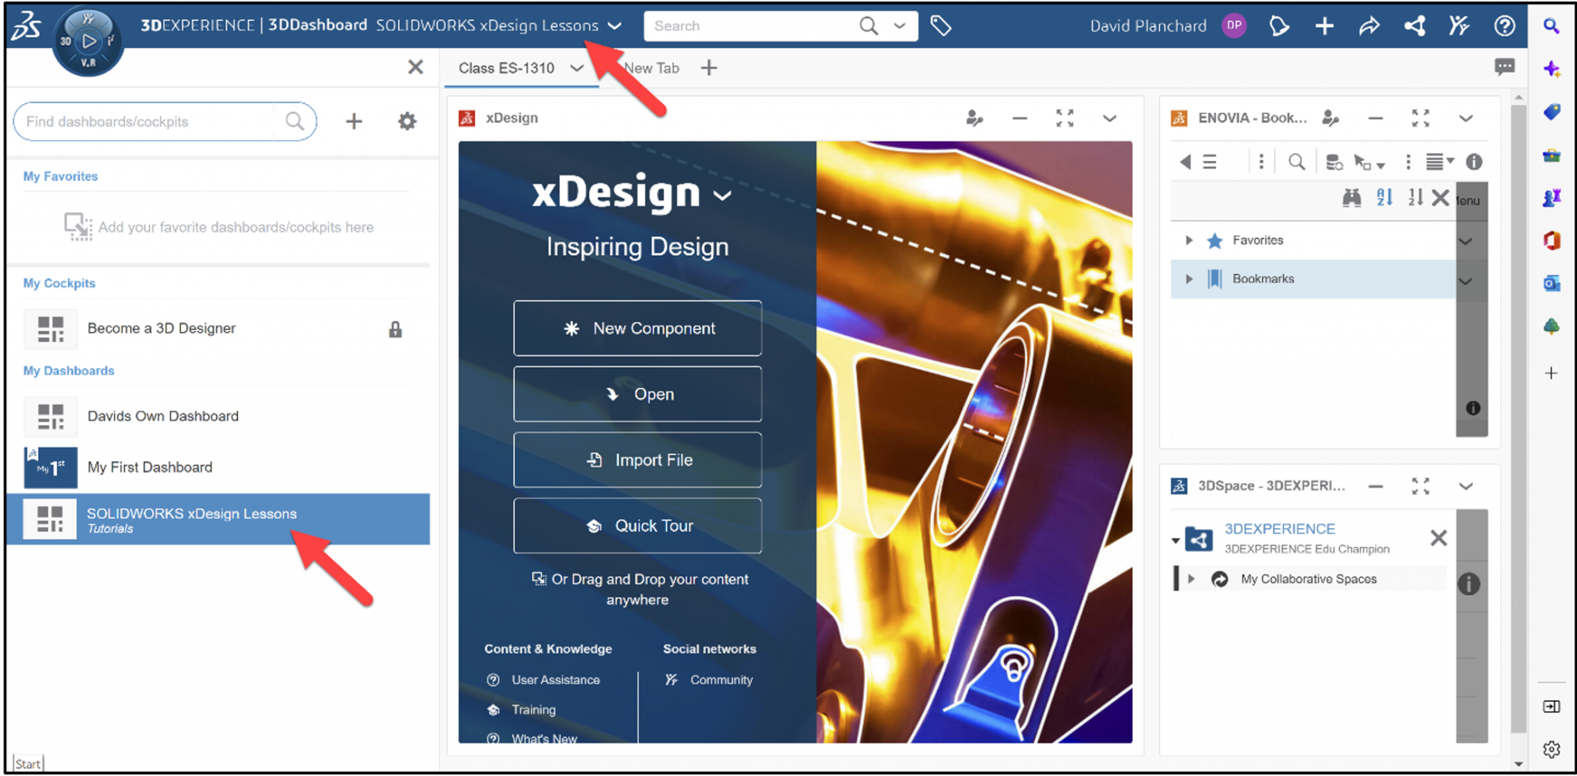Click the Help question mark icon

click(x=1504, y=25)
